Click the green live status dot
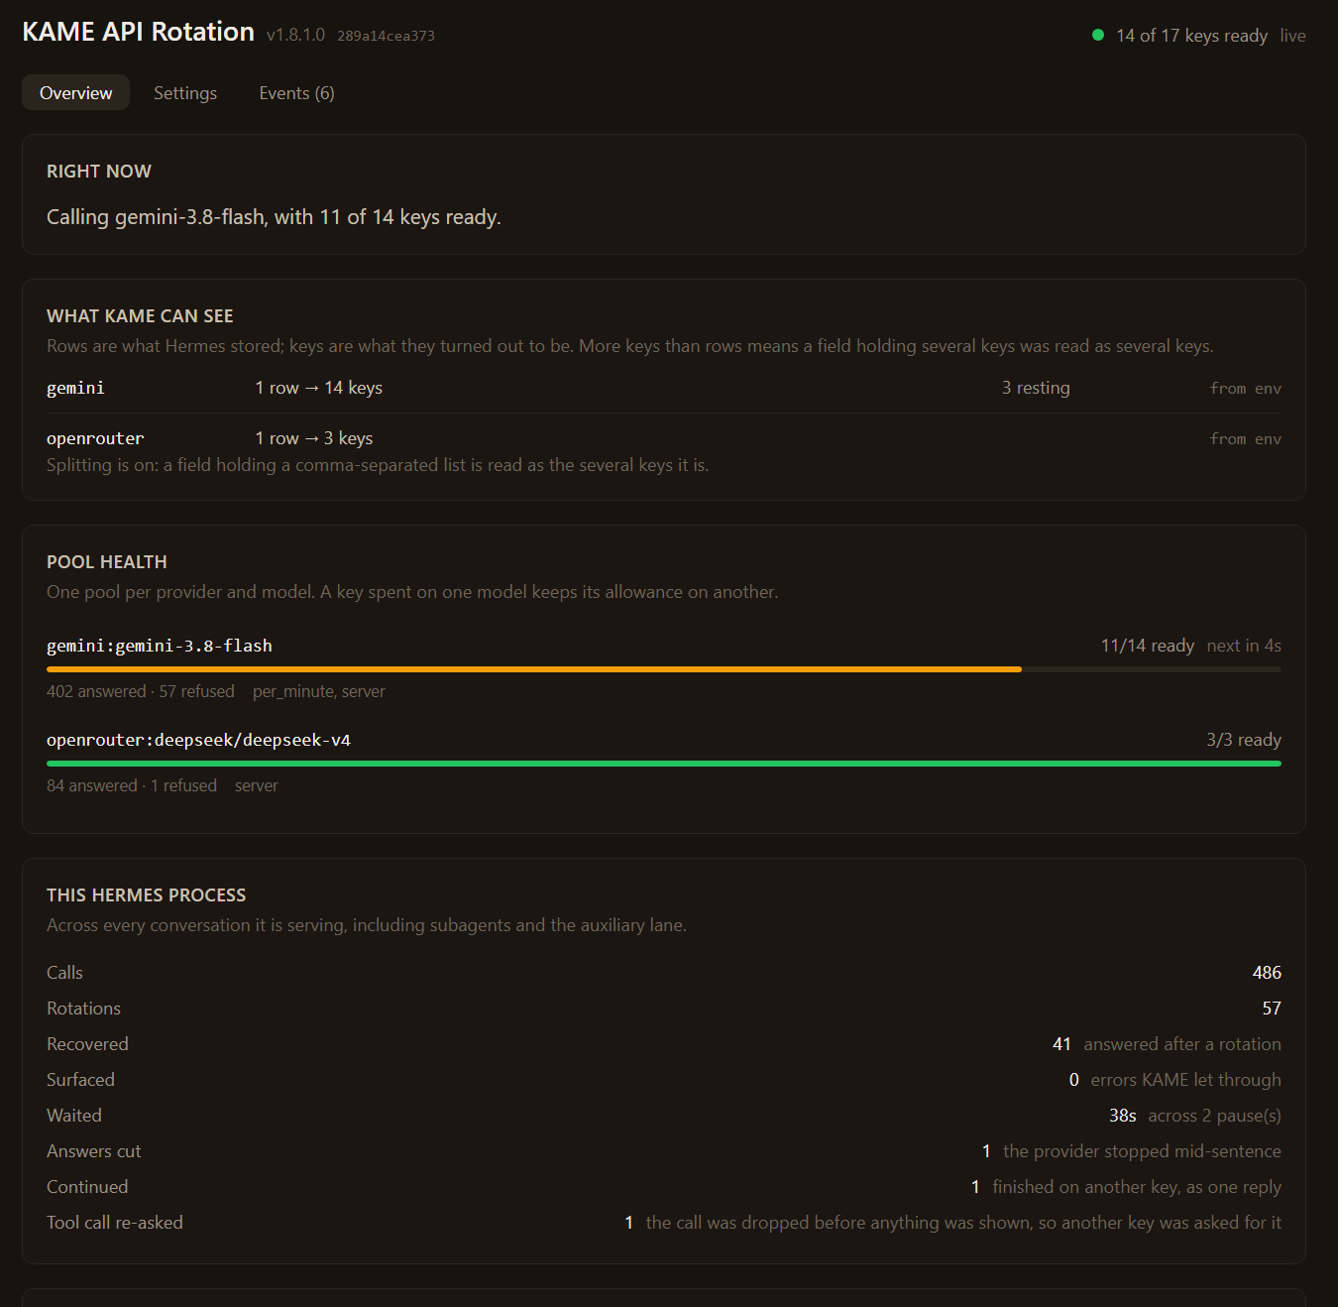The width and height of the screenshot is (1338, 1307). [x=1097, y=35]
